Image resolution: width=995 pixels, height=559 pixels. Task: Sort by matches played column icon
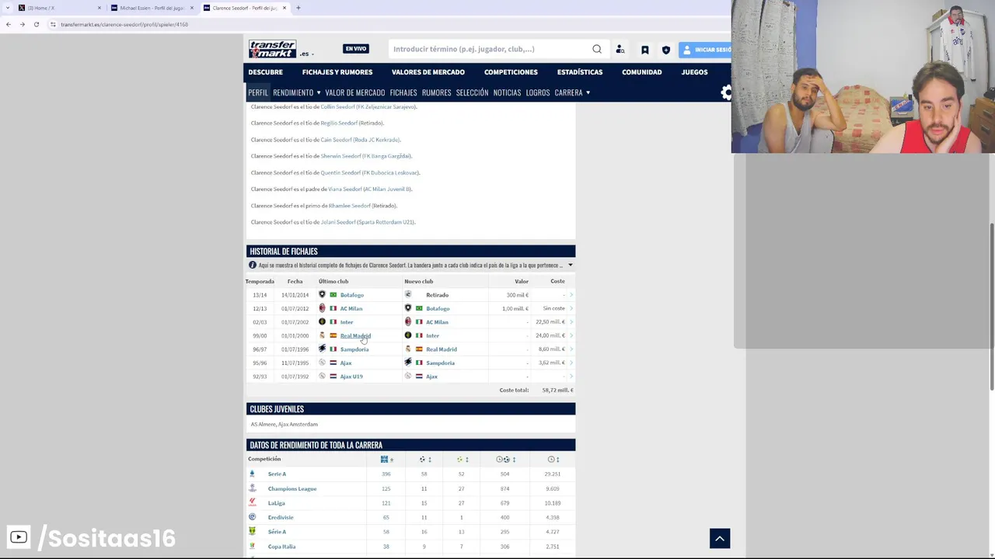pyautogui.click(x=386, y=460)
